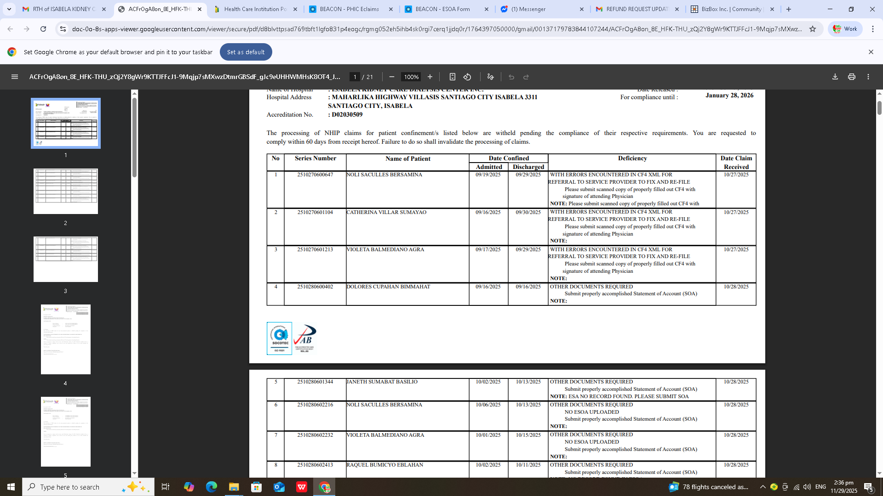
Task: Toggle the PDF sidebar menu icon
Action: (15, 77)
